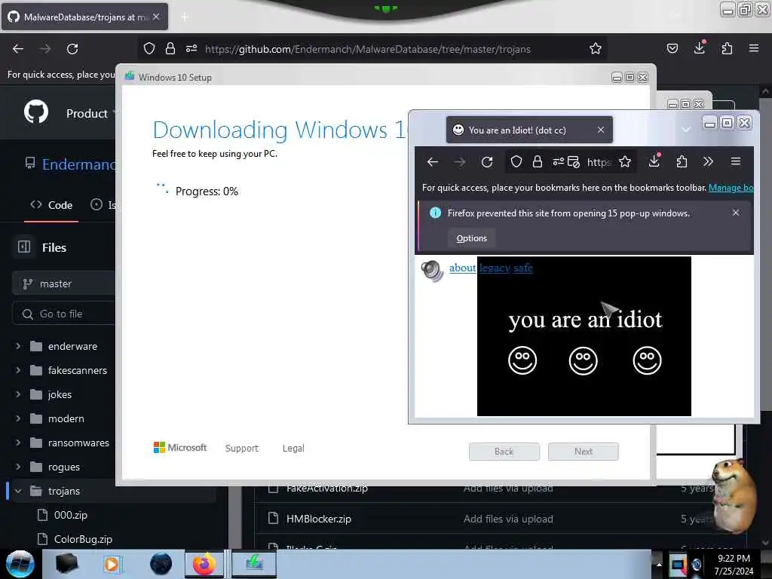Open media player icon on taskbar

click(x=112, y=564)
